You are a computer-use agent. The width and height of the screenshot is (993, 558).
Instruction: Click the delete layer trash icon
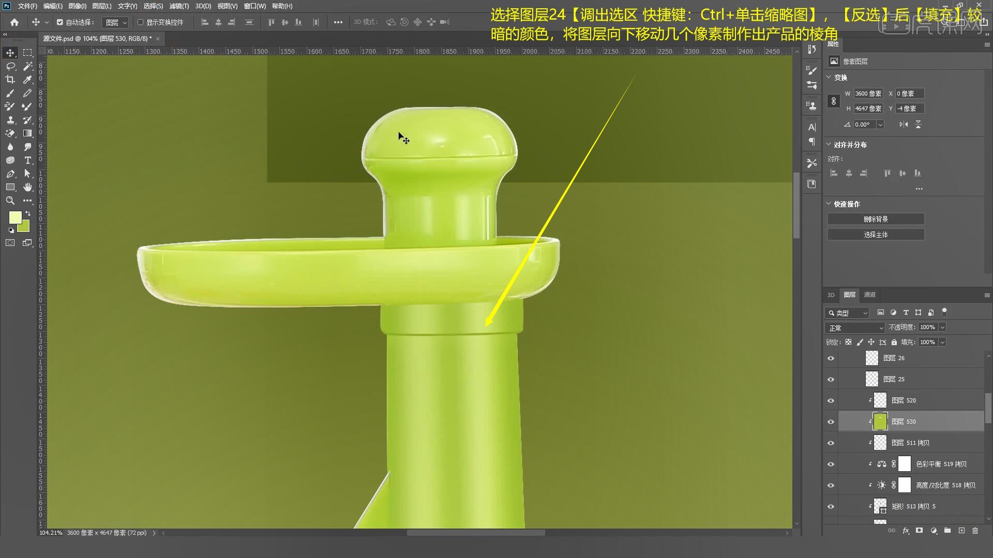point(975,531)
